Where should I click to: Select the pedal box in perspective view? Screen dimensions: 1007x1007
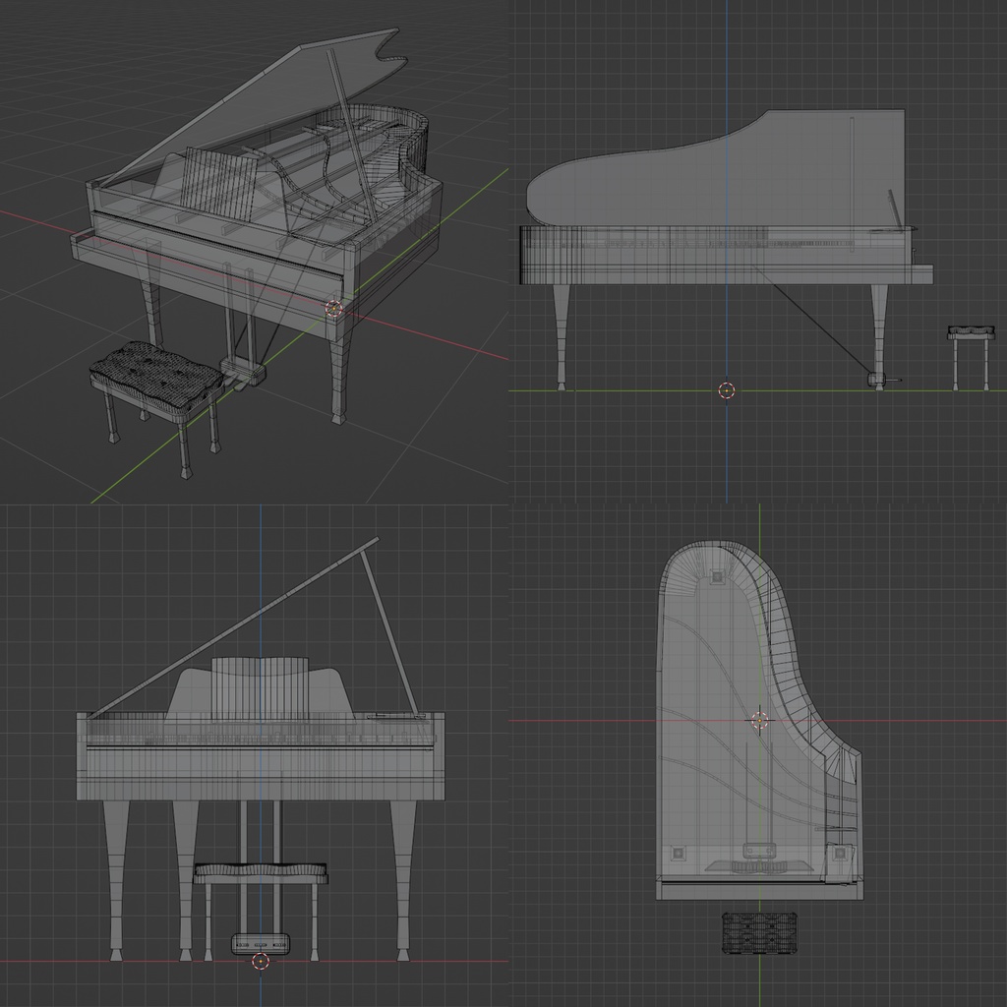pyautogui.click(x=243, y=372)
